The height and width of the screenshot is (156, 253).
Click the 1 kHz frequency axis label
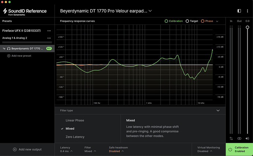tap(149, 103)
